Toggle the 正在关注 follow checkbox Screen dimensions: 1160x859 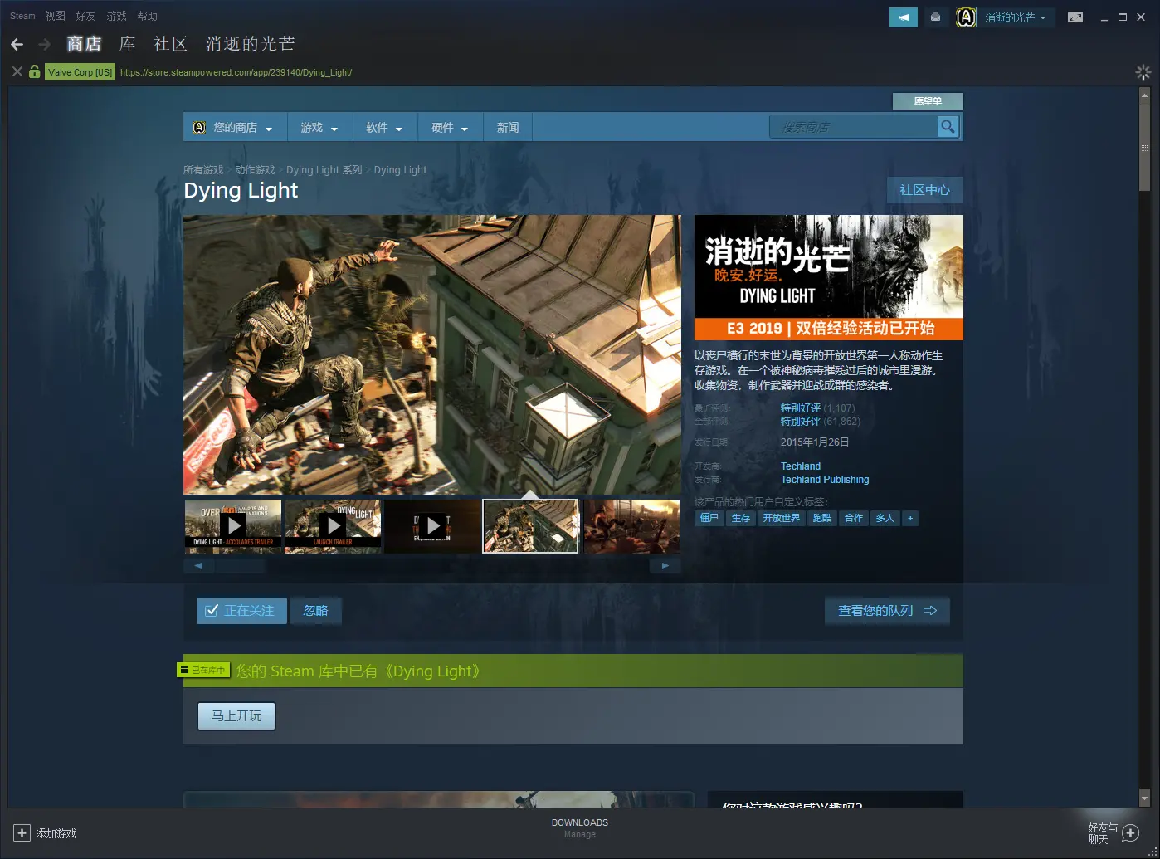coord(212,611)
